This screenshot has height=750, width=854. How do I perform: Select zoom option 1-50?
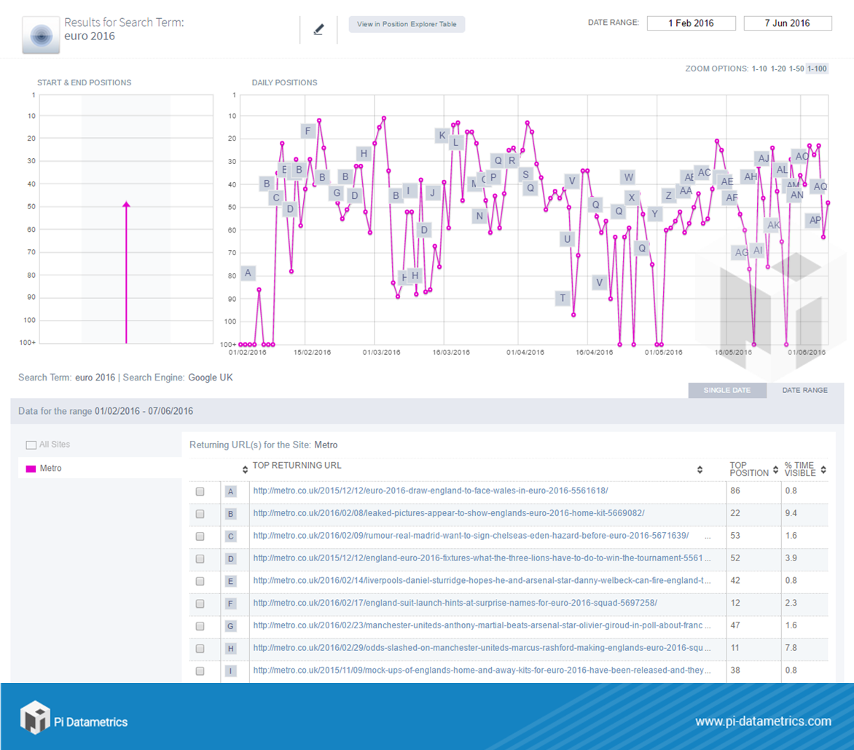click(x=796, y=69)
